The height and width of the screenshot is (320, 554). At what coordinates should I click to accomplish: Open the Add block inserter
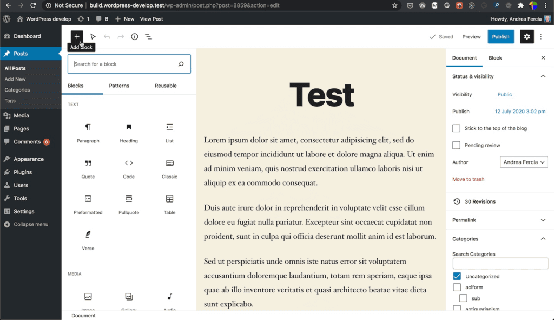[76, 36]
